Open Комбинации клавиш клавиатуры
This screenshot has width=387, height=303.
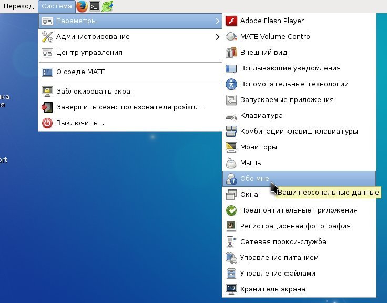299,132
